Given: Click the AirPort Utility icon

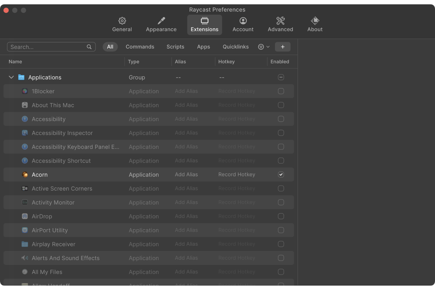Looking at the screenshot, I should pyautogui.click(x=25, y=230).
